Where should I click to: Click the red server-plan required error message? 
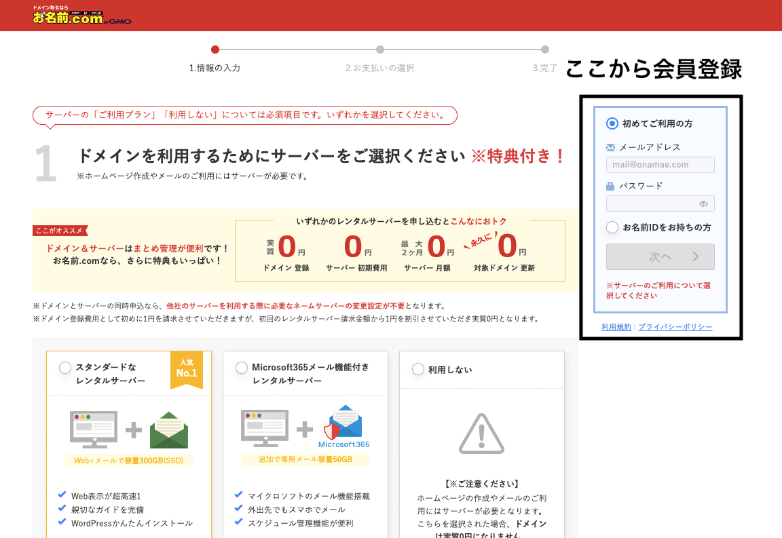[245, 115]
